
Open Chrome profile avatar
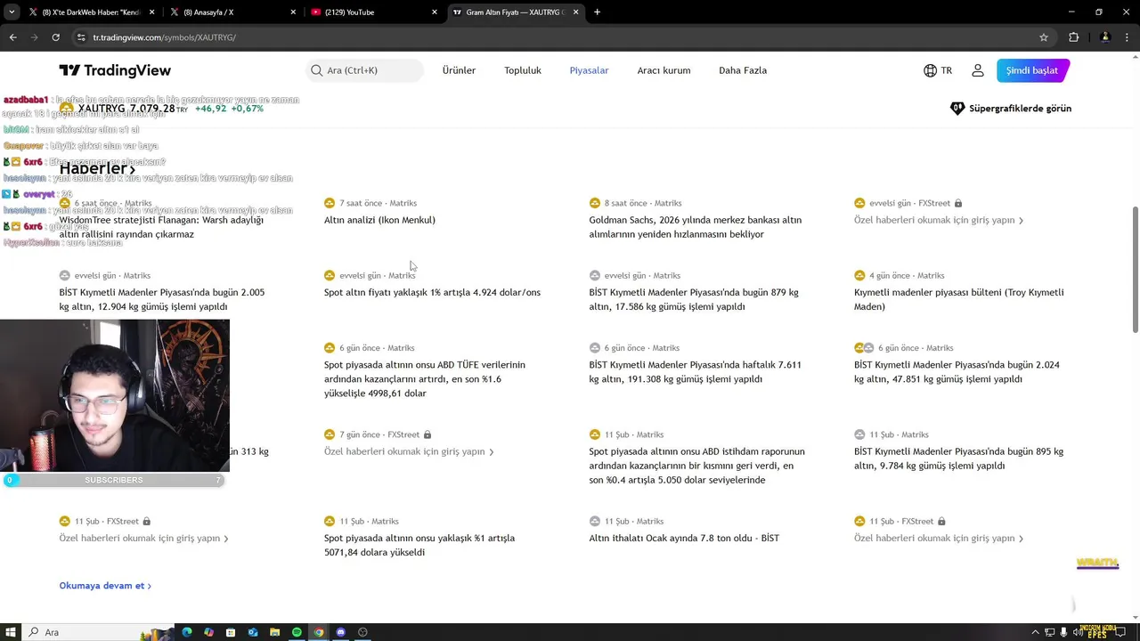pos(1104,37)
